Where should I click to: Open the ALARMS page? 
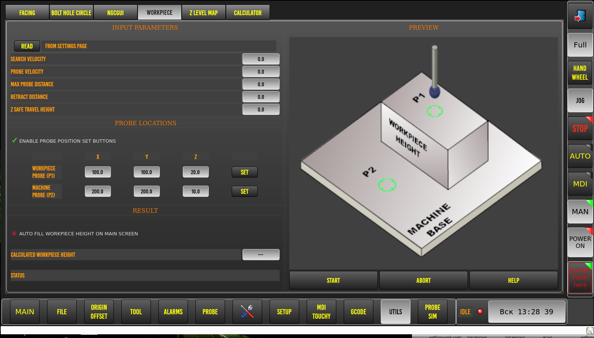coord(173,312)
